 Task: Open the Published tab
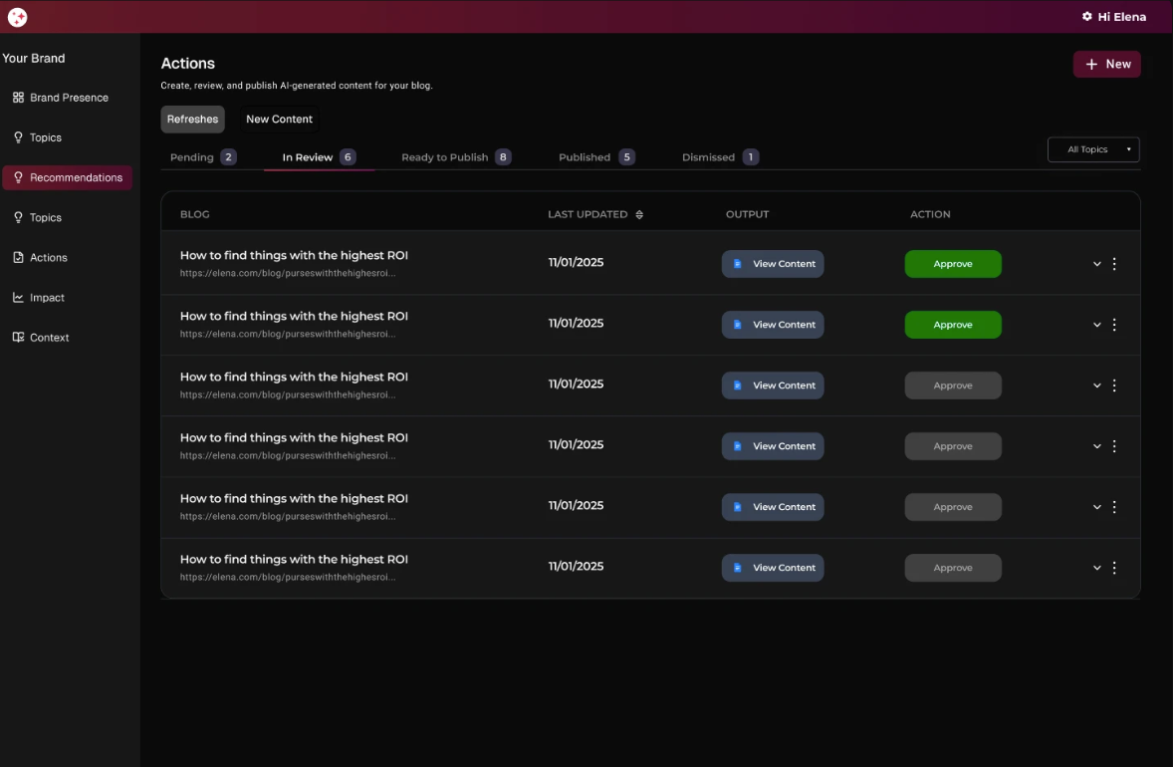[x=584, y=156]
